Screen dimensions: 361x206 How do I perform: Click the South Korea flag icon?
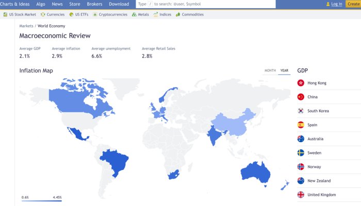click(301, 111)
